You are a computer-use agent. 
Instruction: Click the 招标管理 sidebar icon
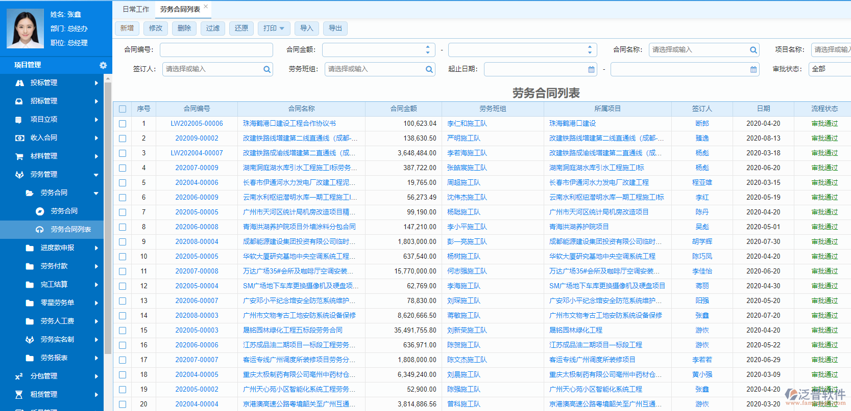click(x=19, y=101)
